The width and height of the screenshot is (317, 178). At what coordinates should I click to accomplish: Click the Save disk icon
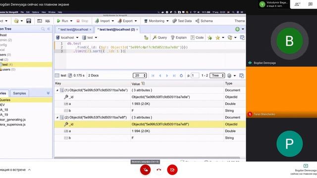click(29, 21)
